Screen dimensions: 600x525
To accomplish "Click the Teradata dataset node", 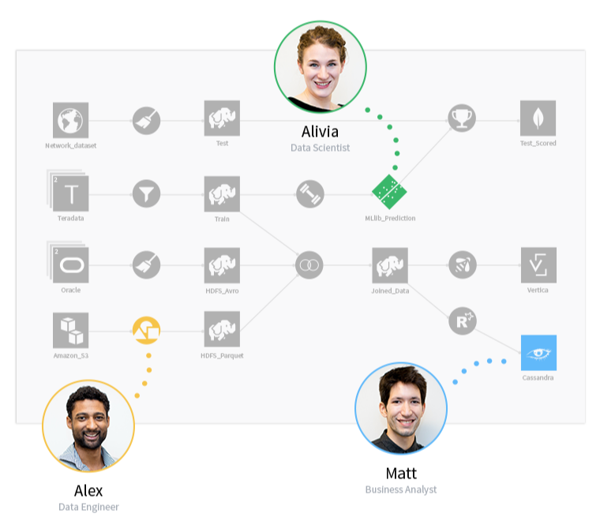I will coord(70,193).
